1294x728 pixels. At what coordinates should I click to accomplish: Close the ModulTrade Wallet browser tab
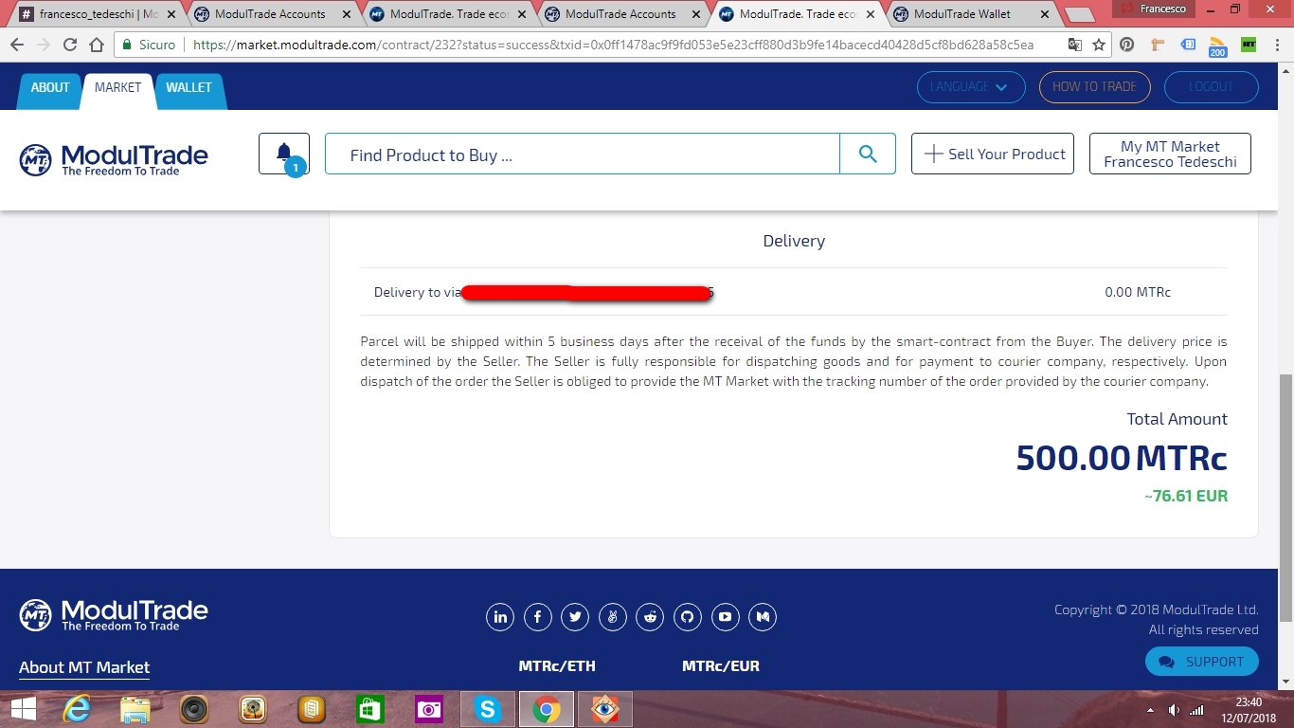(x=1045, y=14)
